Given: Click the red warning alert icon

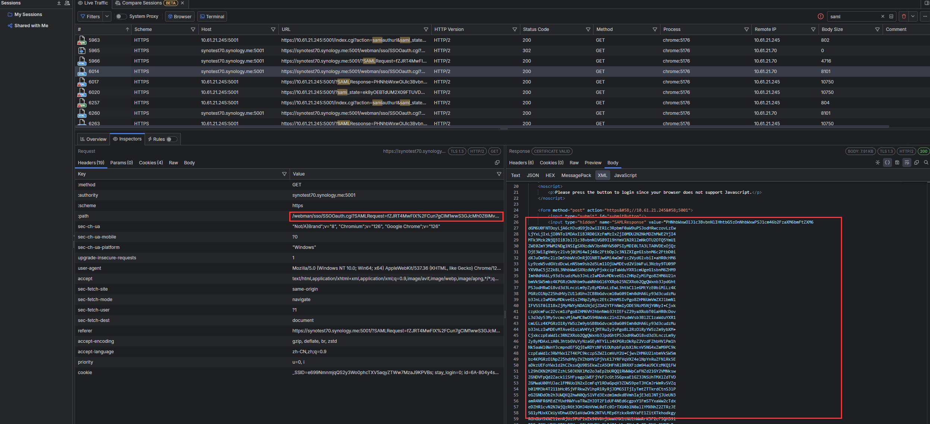Looking at the screenshot, I should click(x=820, y=16).
